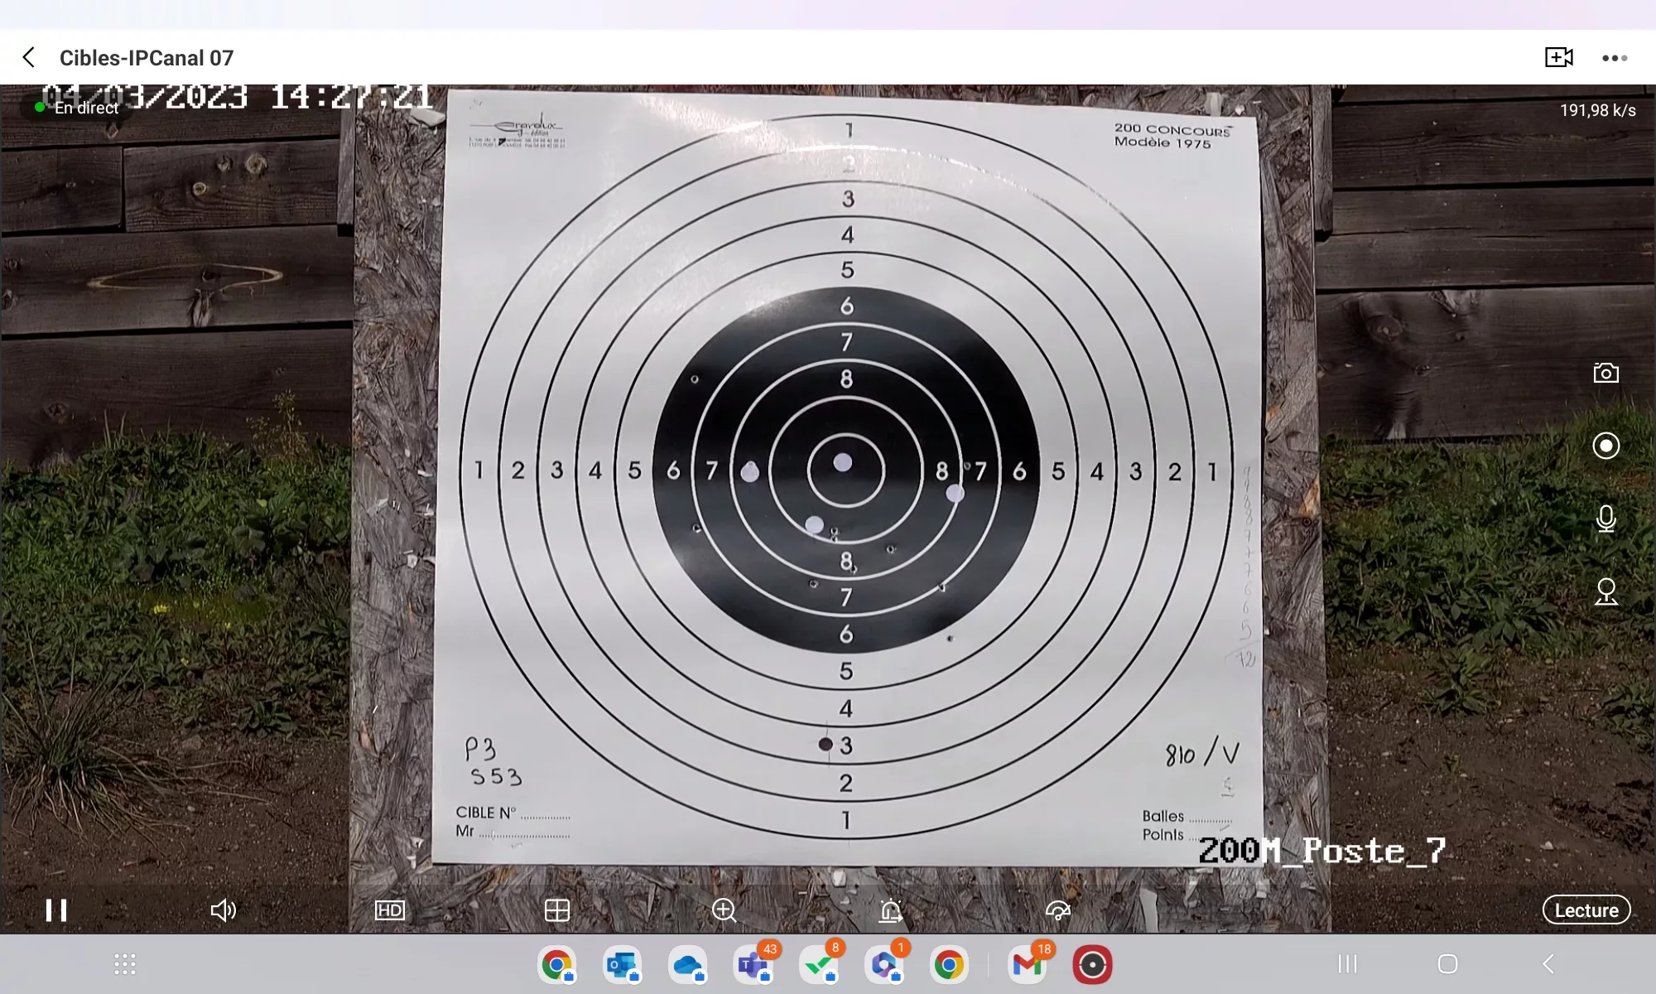Screen dimensions: 1656x994
Task: Click the speed gauge icon
Action: [1057, 910]
